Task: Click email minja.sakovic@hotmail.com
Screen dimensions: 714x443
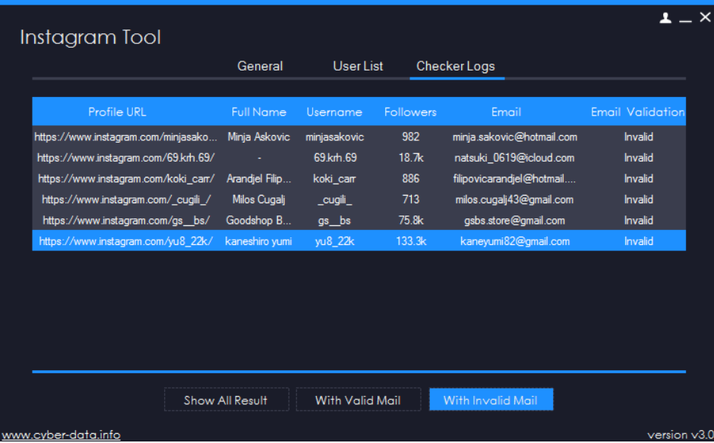Action: pyautogui.click(x=514, y=137)
